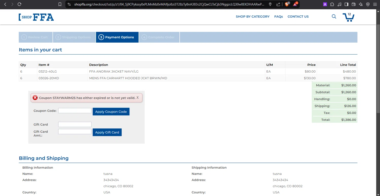This screenshot has width=380, height=196.
Task: Open Brave VPN shield icon
Action: tap(368, 4)
